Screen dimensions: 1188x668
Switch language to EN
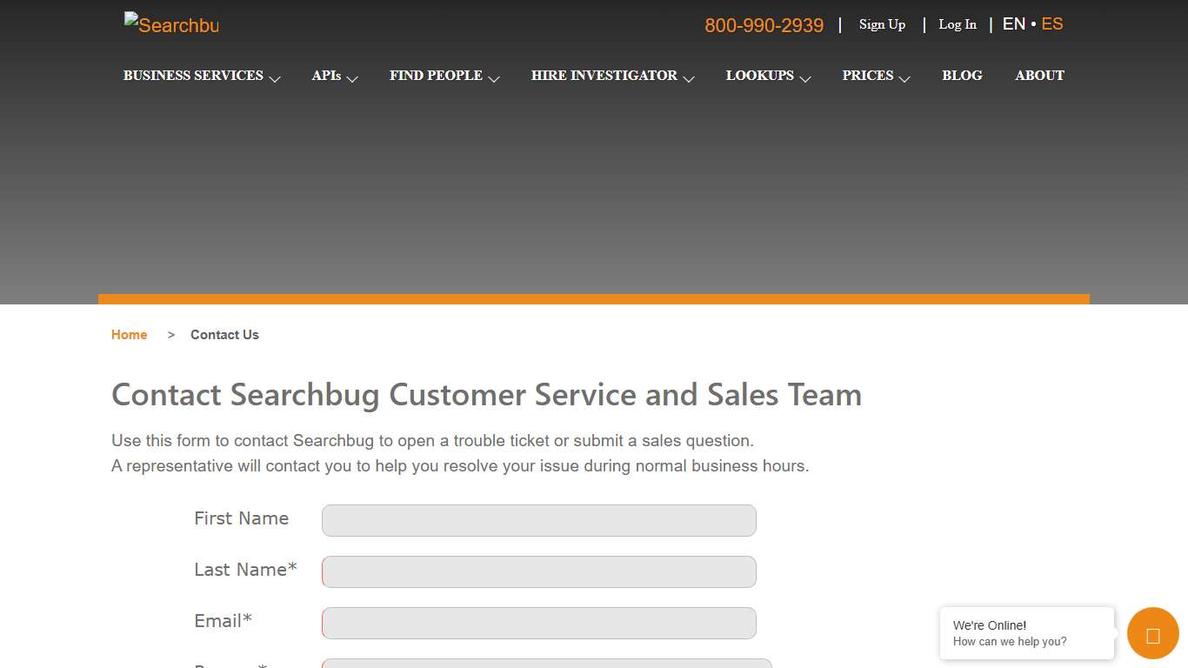pos(1013,23)
